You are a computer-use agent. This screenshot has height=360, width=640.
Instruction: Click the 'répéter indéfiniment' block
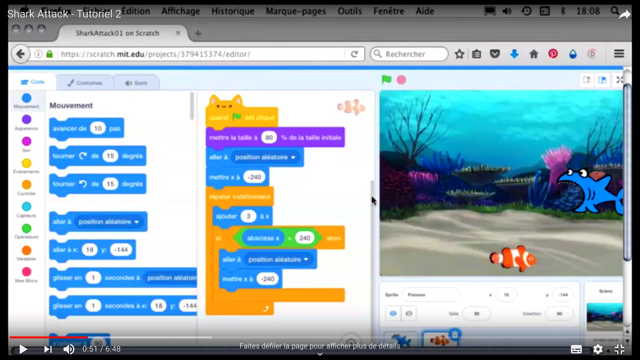240,196
